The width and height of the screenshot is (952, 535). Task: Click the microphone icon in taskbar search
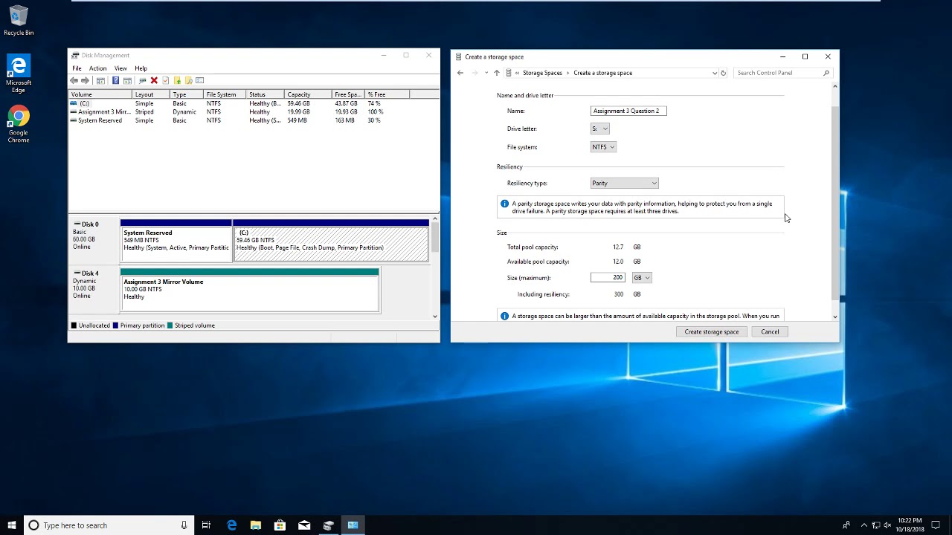[x=184, y=525]
